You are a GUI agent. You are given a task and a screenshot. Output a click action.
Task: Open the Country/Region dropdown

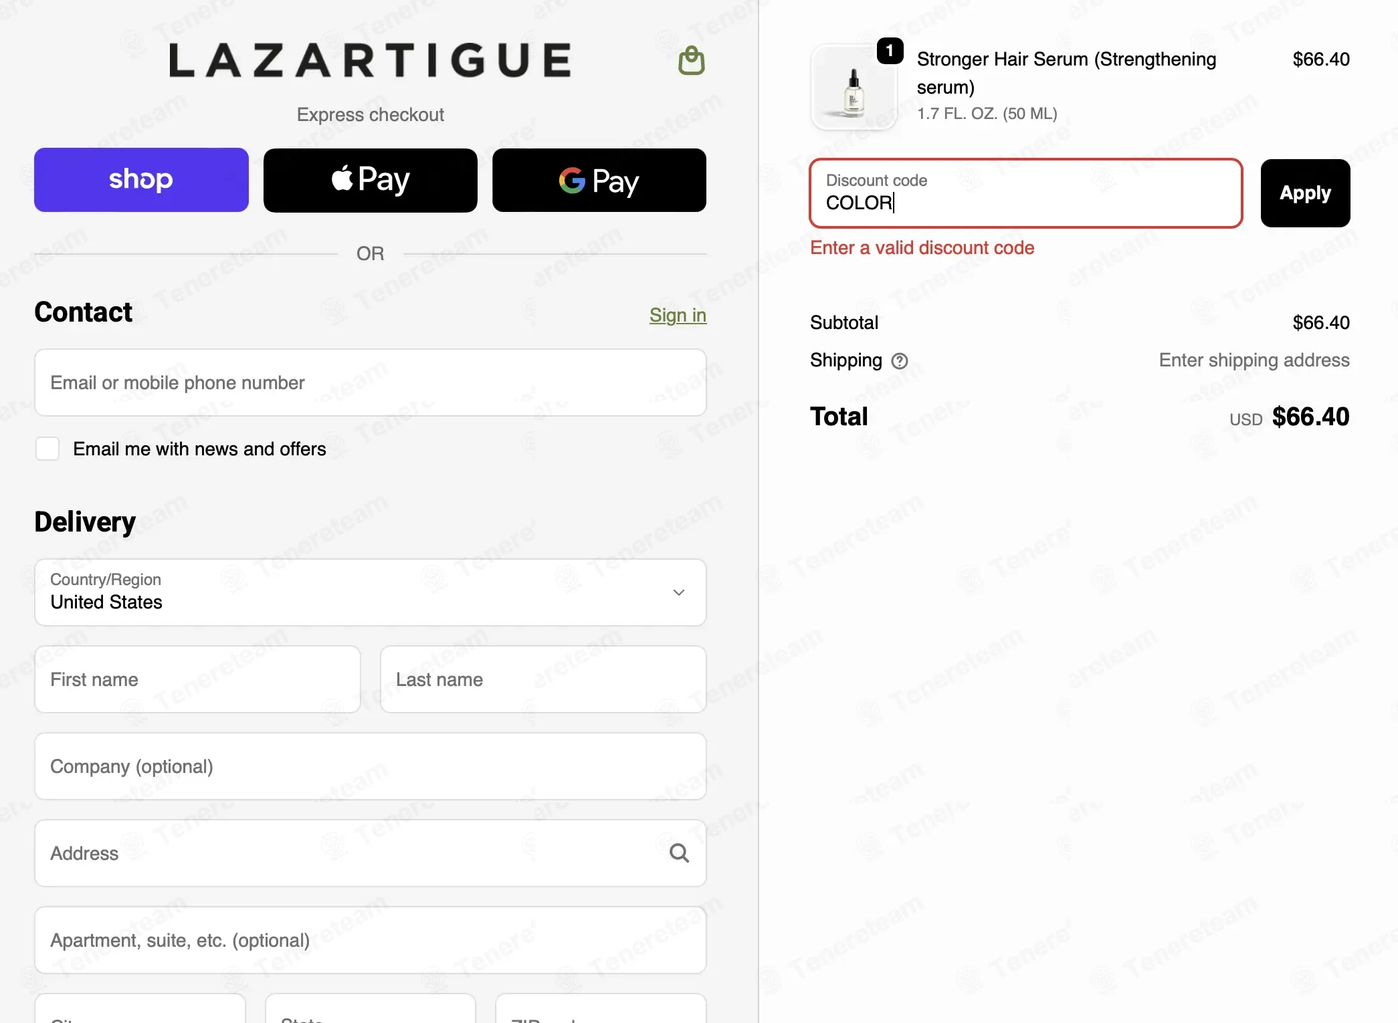pyautogui.click(x=371, y=592)
